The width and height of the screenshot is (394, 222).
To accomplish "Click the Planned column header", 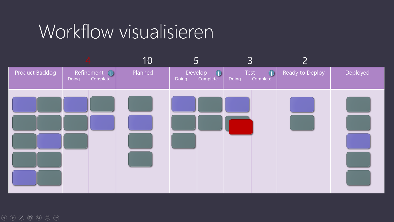I will pos(143,73).
